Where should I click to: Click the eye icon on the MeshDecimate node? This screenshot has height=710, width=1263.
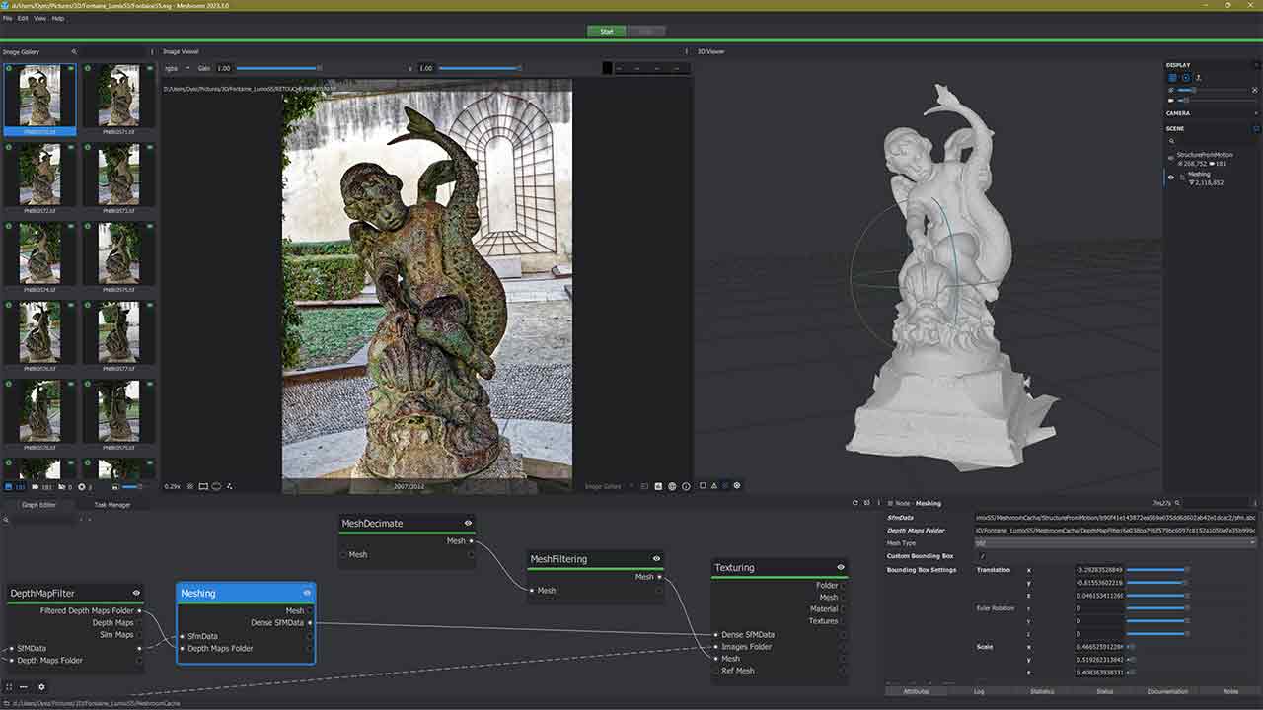[468, 523]
